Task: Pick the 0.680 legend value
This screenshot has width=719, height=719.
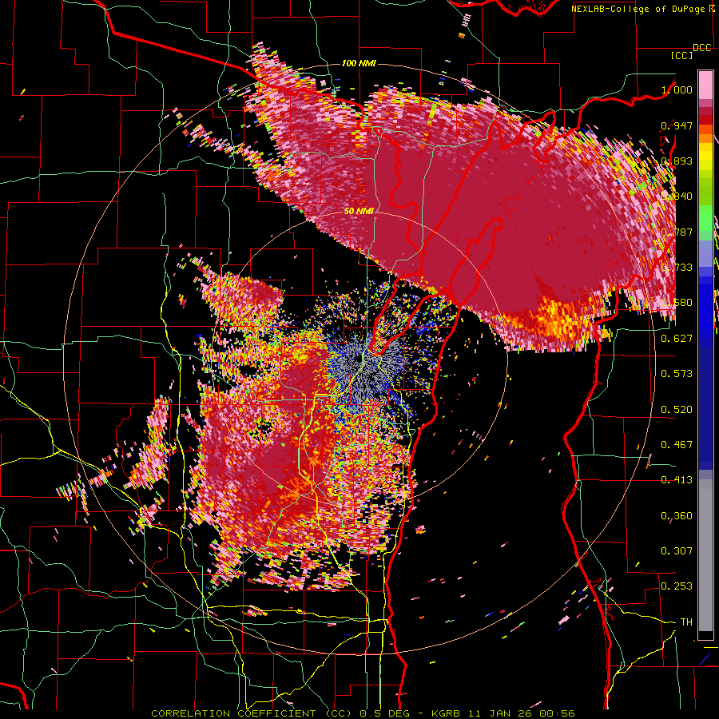Action: point(677,303)
